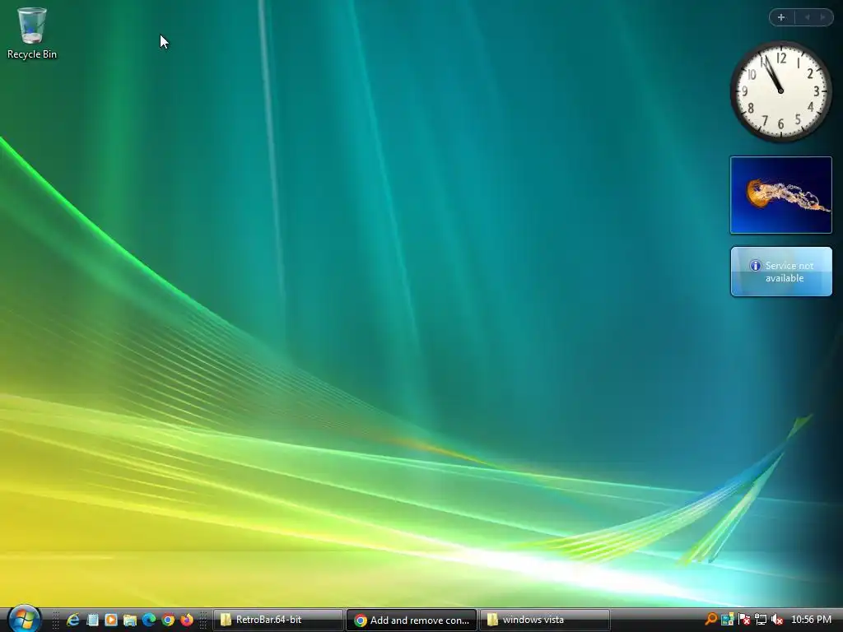The width and height of the screenshot is (843, 632).
Task: Click the Windows Start orb
Action: tap(24, 620)
